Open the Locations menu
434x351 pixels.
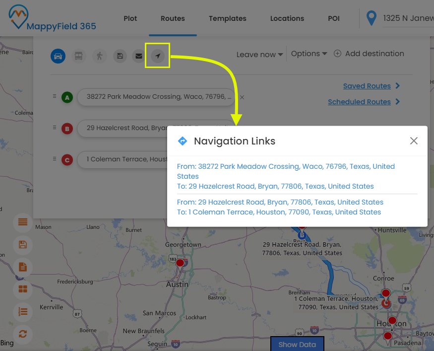[287, 18]
